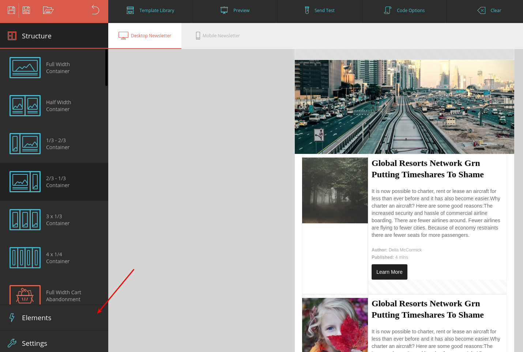This screenshot has height=352, width=523.
Task: Click the Clear backspace icon
Action: [482, 10]
